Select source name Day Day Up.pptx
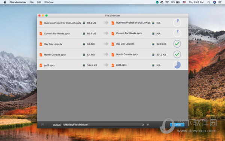 click(53, 44)
